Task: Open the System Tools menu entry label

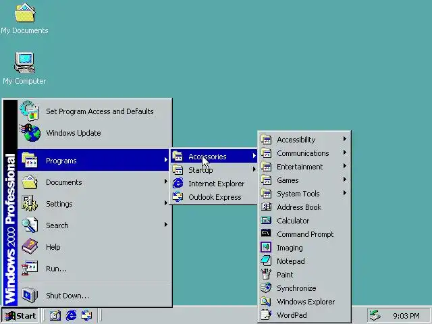Action: (298, 194)
